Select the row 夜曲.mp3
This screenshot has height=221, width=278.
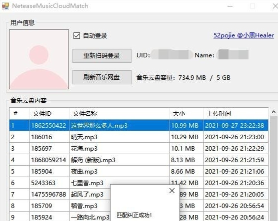pos(139,172)
